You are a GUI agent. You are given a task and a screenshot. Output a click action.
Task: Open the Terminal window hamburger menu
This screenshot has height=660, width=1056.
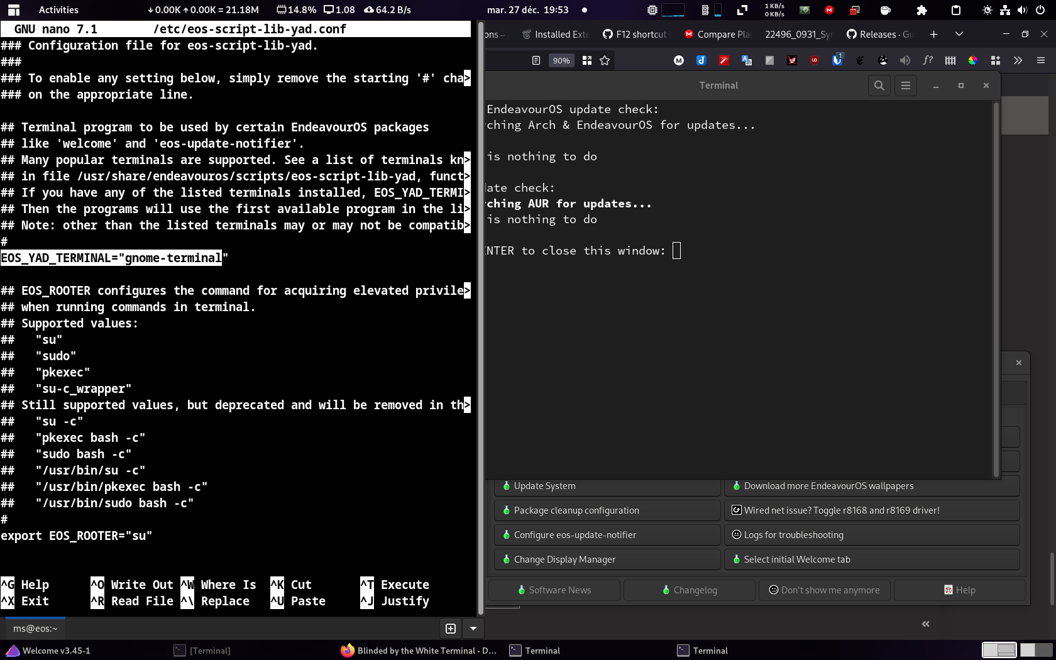click(x=906, y=85)
